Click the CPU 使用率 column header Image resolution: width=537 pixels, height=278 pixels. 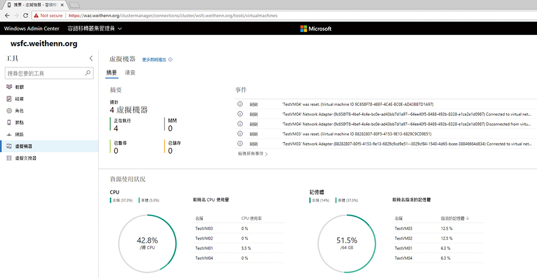click(x=251, y=218)
